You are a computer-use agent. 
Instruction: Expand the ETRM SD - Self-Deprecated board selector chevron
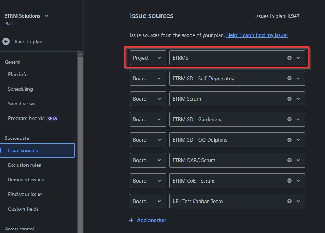click(298, 78)
